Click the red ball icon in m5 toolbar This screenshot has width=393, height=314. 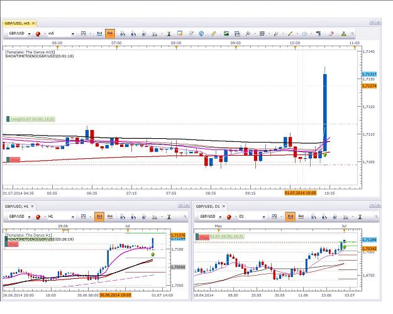[38, 34]
